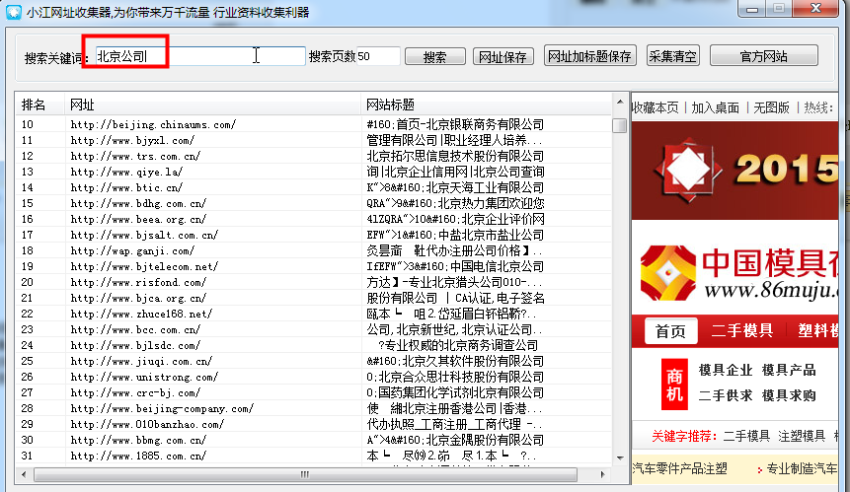Click title 国药集团化学试剂北京有限公司
This screenshot has width=850, height=492.
[x=461, y=392]
